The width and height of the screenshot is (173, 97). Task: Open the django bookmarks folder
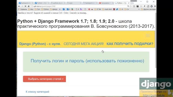pyautogui.click(x=54, y=9)
